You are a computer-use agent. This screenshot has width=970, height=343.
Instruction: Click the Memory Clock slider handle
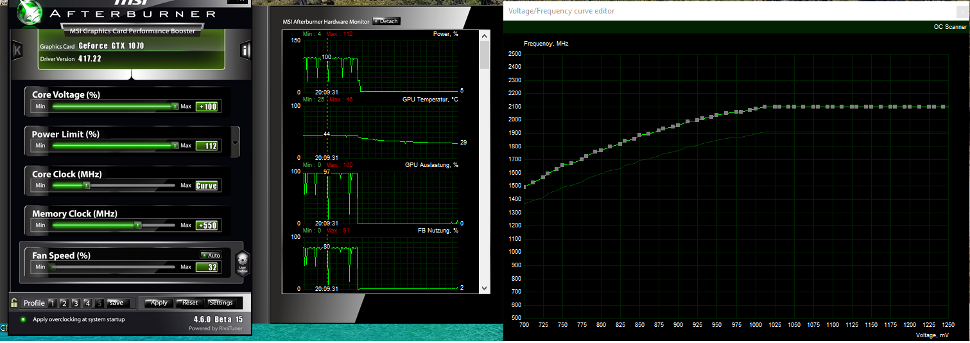tap(137, 225)
